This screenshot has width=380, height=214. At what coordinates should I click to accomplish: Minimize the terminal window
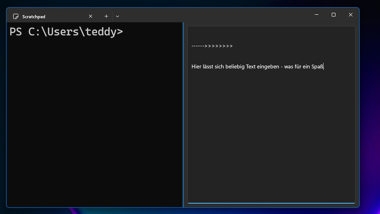point(316,15)
